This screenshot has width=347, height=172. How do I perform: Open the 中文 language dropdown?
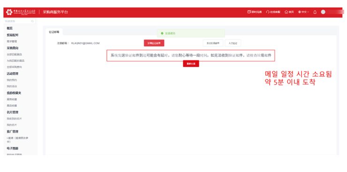point(303,12)
